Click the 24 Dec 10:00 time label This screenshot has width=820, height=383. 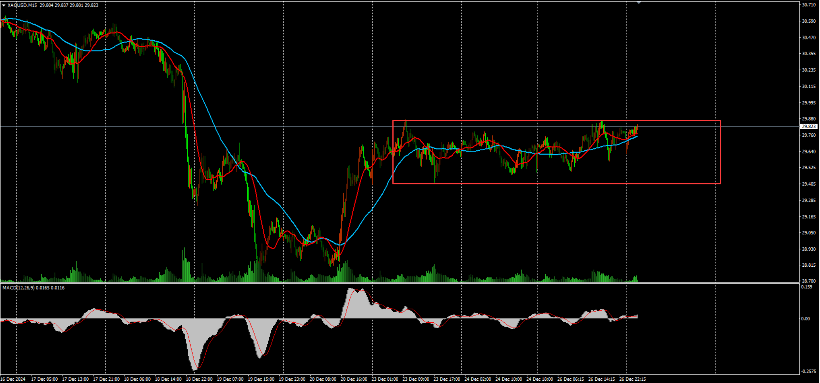(508, 379)
